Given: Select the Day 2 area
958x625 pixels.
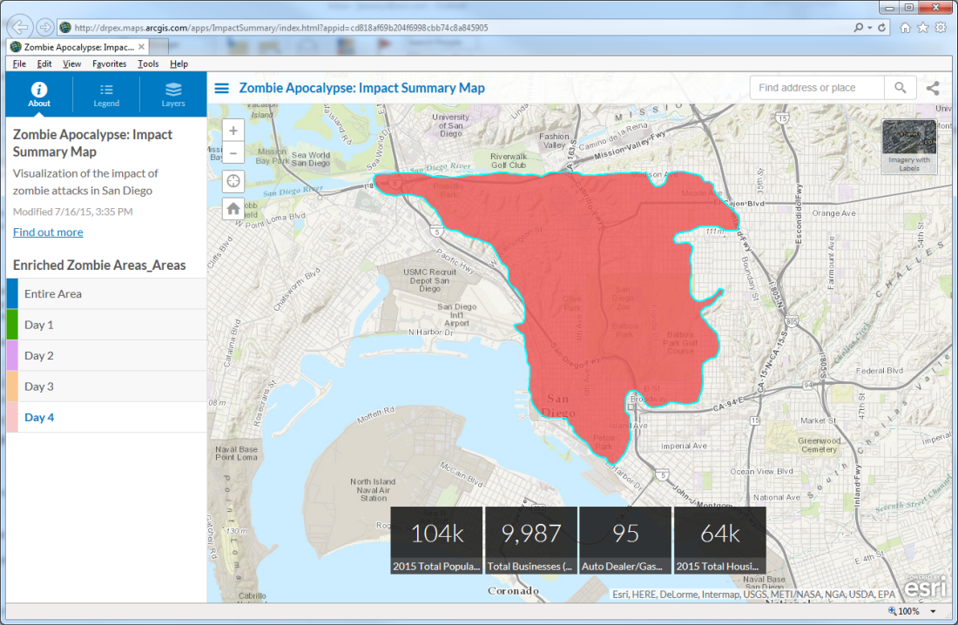Looking at the screenshot, I should (106, 355).
